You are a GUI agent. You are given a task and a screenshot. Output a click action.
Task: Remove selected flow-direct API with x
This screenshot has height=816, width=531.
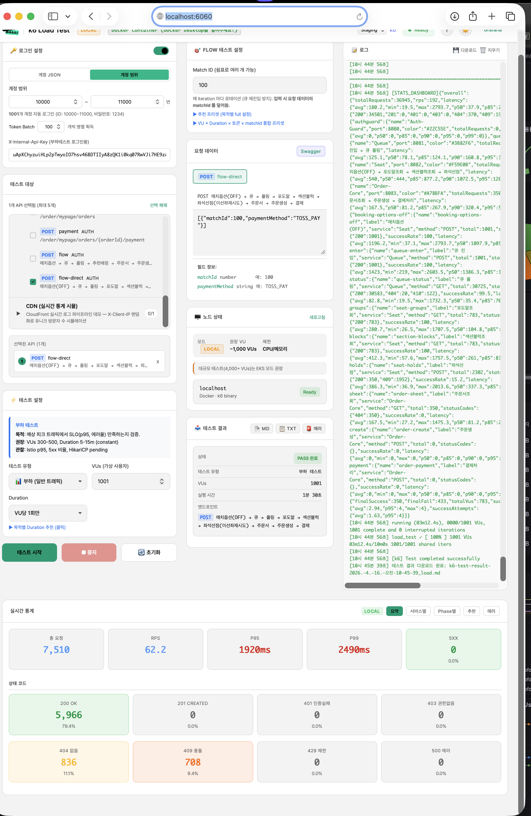[158, 361]
